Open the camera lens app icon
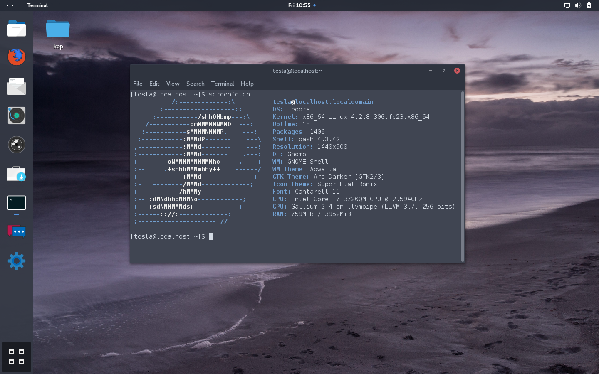The width and height of the screenshot is (599, 374). click(x=17, y=145)
